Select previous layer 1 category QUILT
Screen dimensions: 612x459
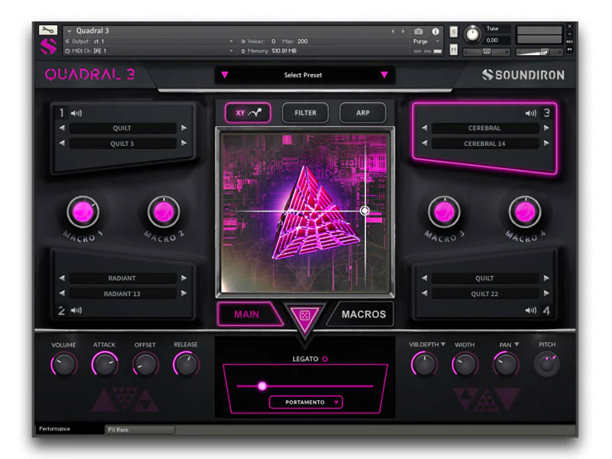pos(62,128)
